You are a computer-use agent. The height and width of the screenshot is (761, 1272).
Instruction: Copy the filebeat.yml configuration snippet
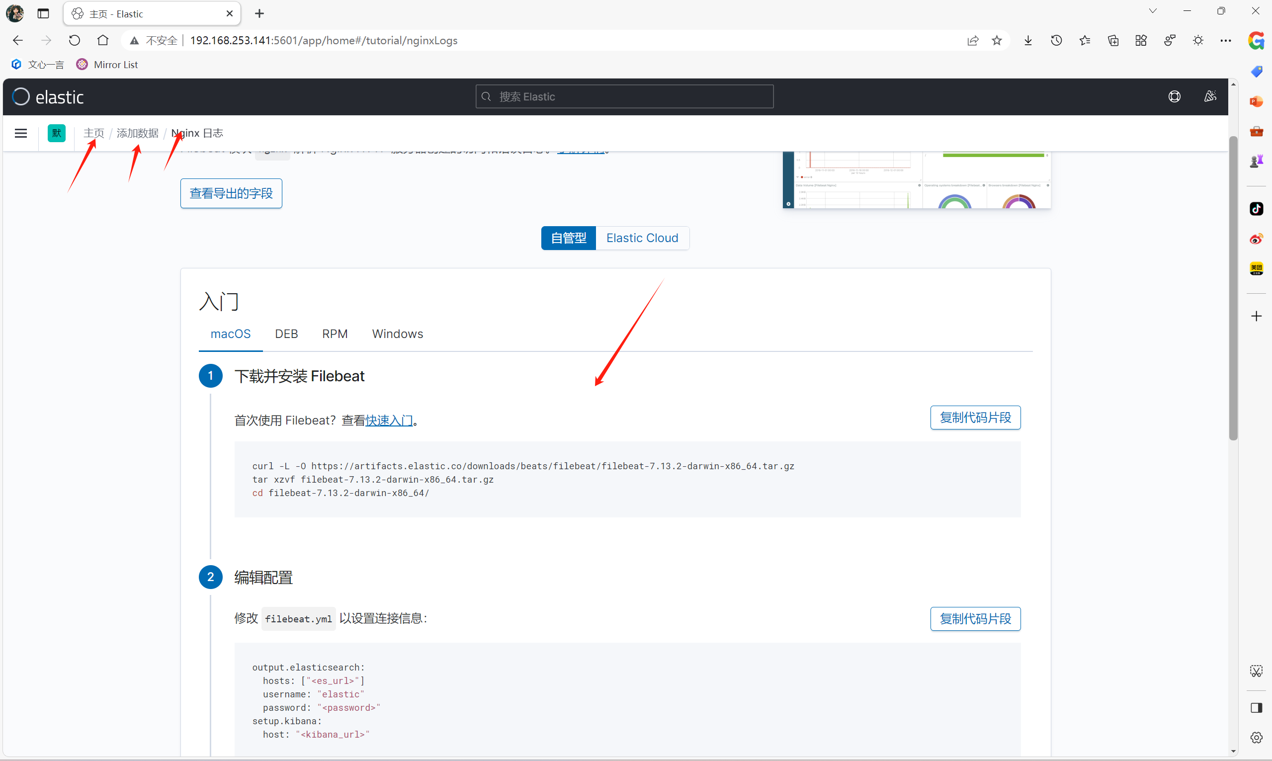click(975, 619)
